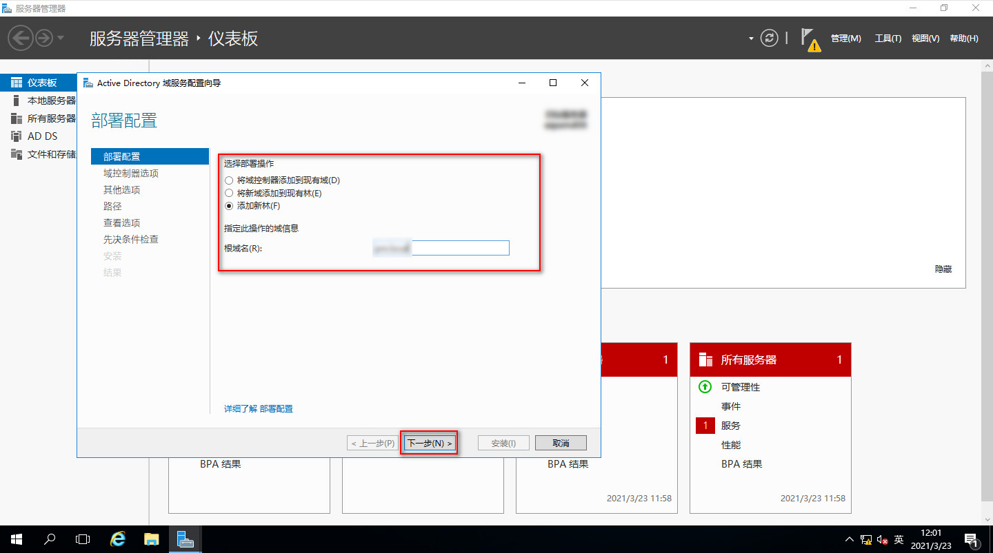993x553 pixels.
Task: Open the 工具(T) menu
Action: pyautogui.click(x=888, y=39)
